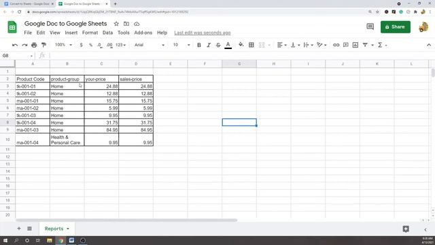Click the green Share button
The image size is (435, 245).
pyautogui.click(x=396, y=27)
